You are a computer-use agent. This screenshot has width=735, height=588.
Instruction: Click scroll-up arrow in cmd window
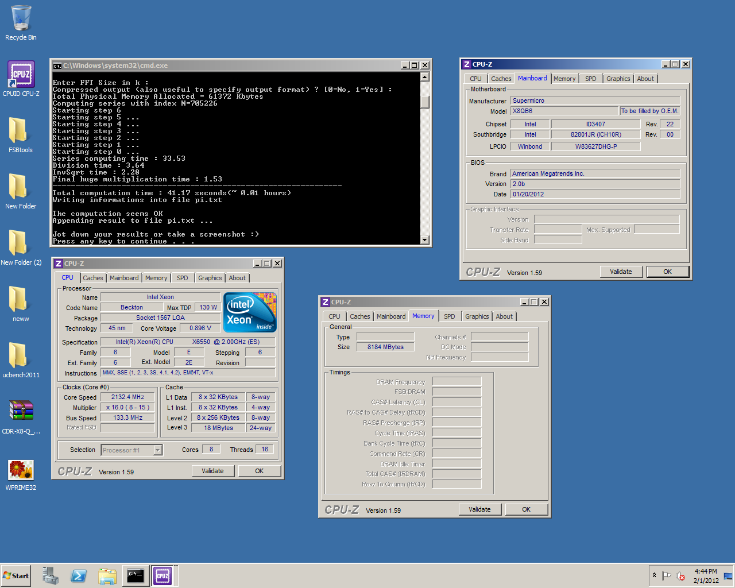click(x=425, y=77)
